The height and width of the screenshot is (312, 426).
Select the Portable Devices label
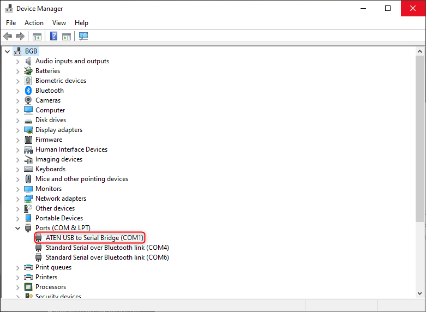click(x=59, y=218)
